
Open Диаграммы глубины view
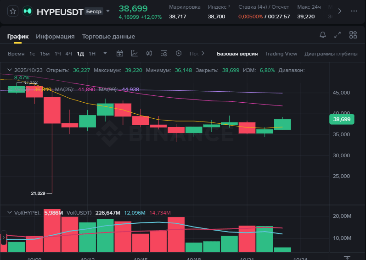[331, 54]
